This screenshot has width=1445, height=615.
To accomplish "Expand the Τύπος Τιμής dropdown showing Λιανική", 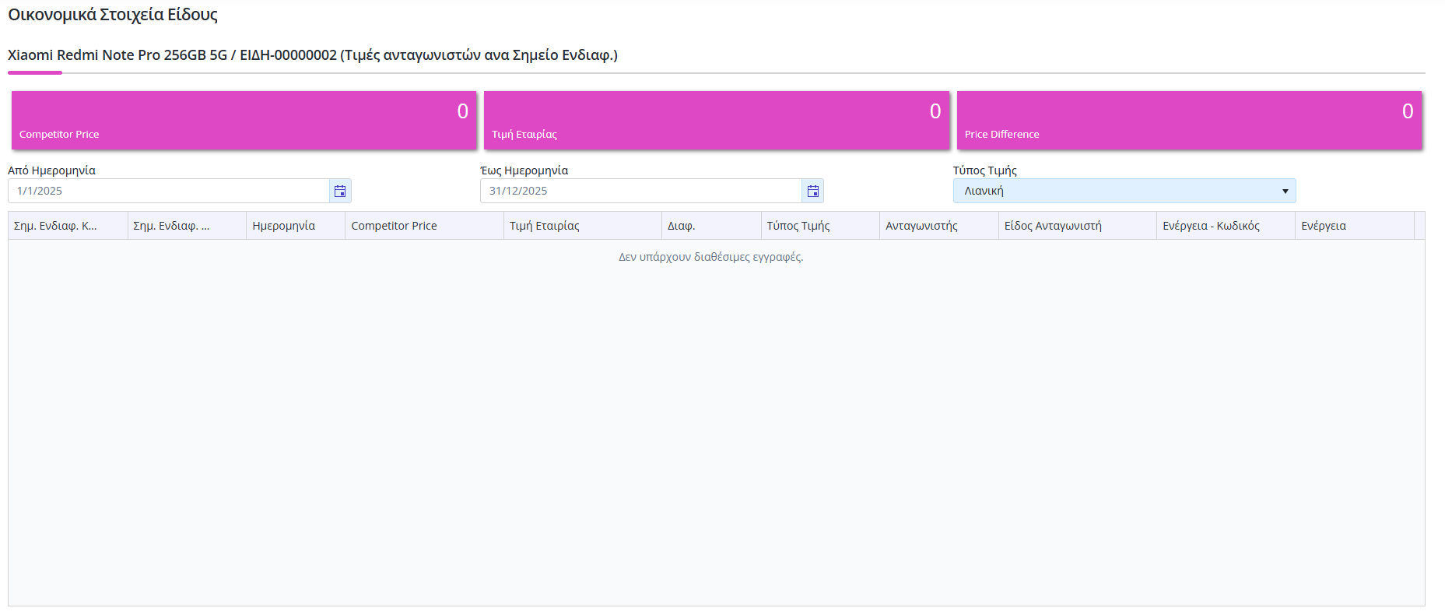I will 1124,191.
